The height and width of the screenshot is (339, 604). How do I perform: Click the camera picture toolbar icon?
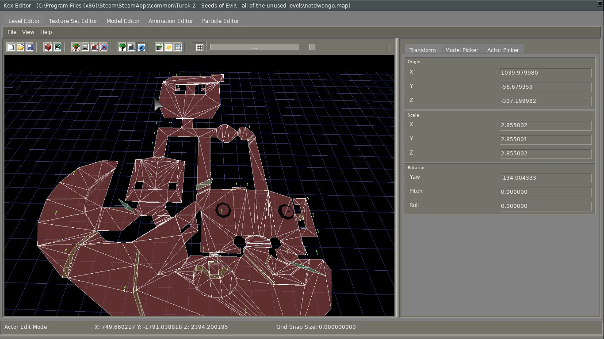tap(57, 47)
